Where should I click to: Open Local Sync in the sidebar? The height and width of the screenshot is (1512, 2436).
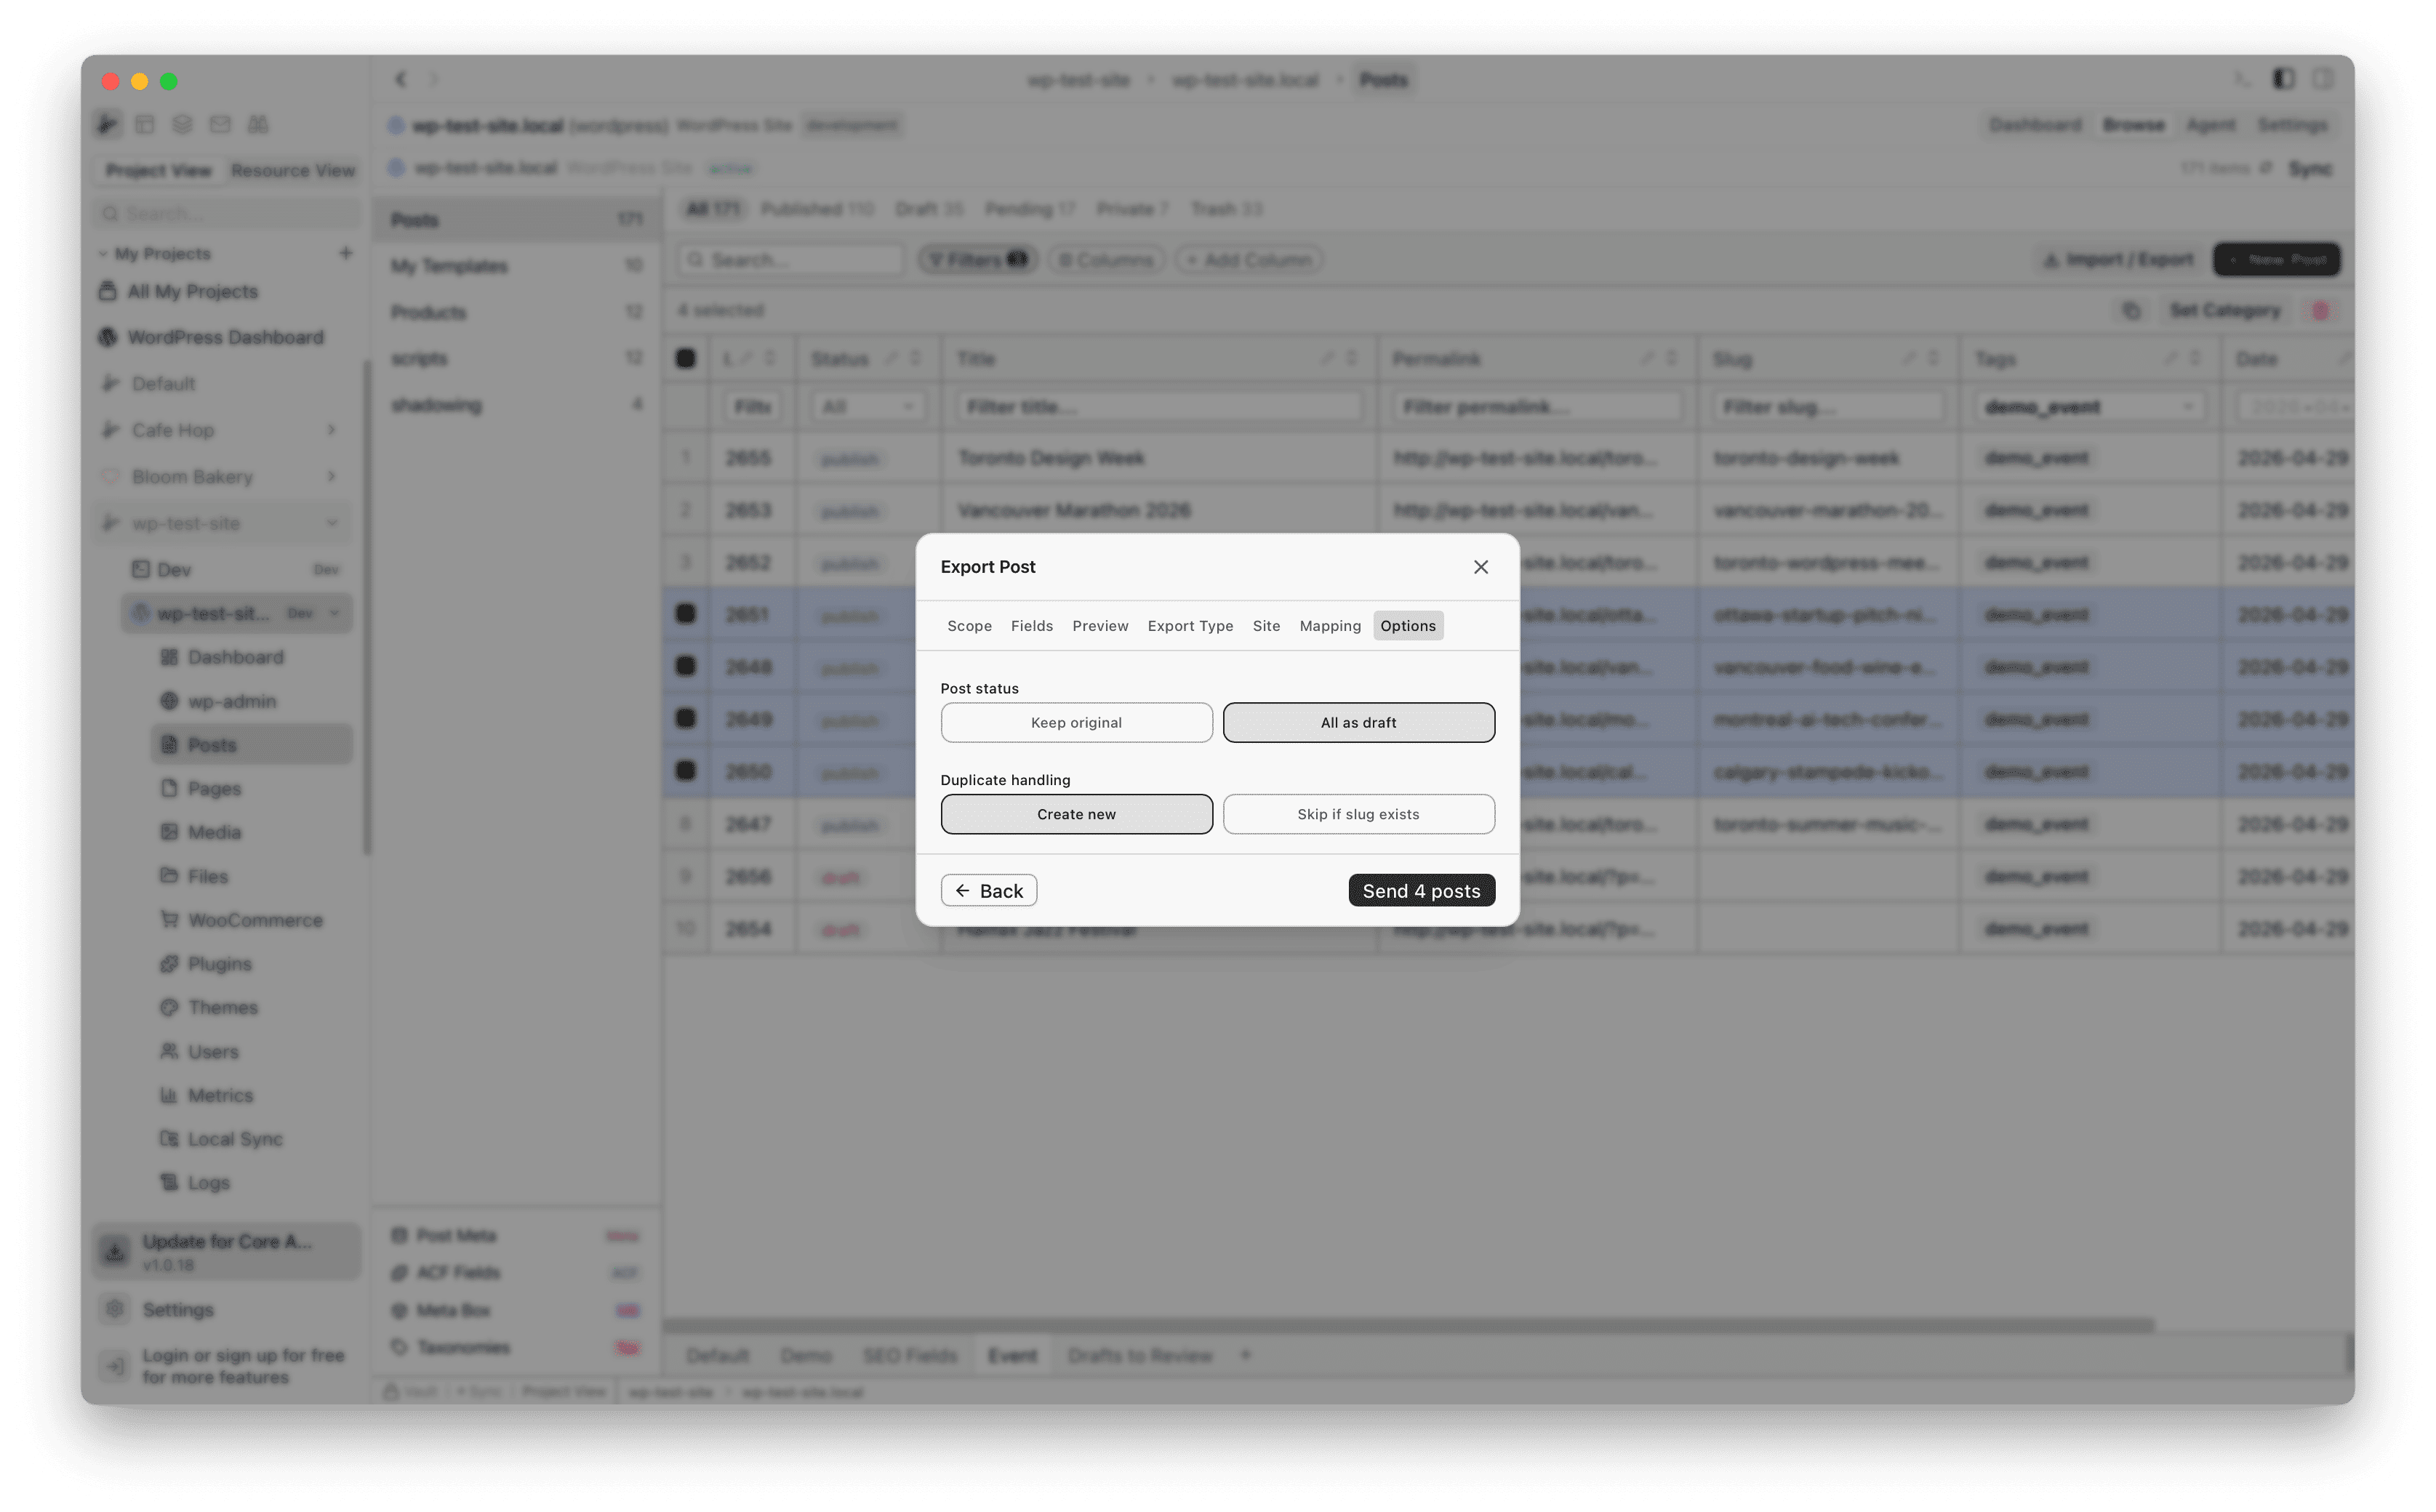[235, 1139]
